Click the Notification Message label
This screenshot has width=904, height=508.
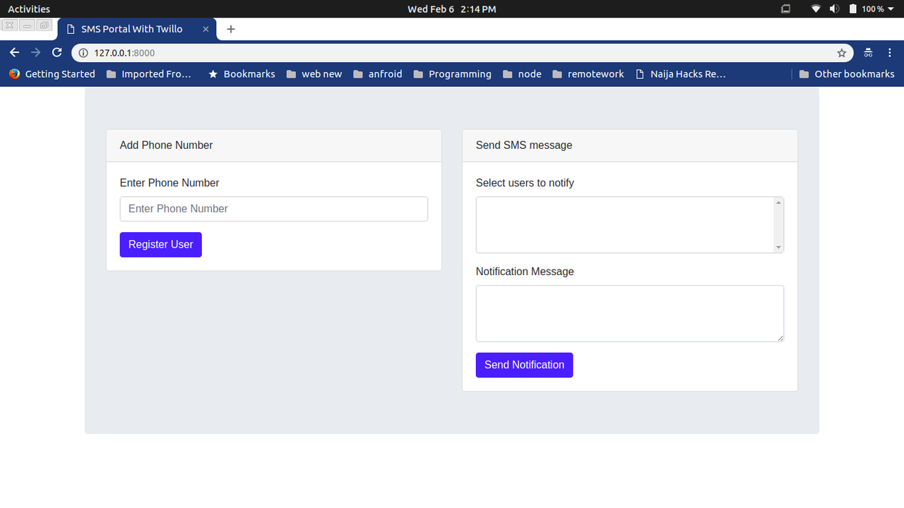[x=525, y=272]
